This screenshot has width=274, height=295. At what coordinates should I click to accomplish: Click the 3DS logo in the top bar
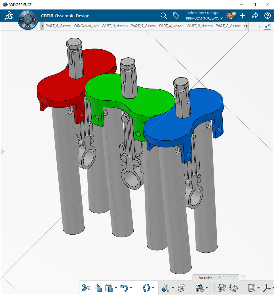coord(9,16)
